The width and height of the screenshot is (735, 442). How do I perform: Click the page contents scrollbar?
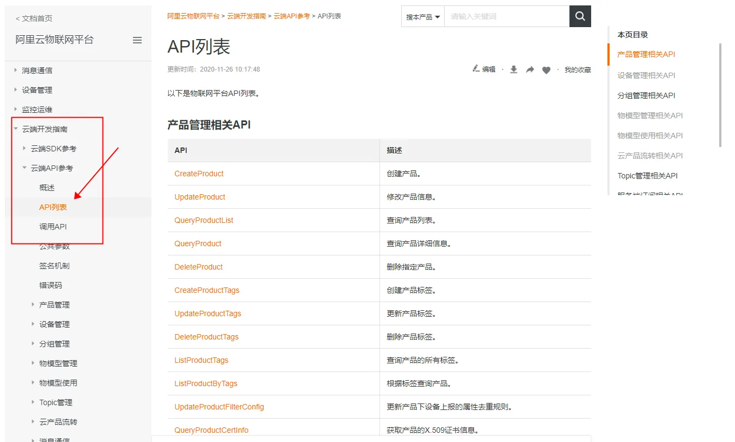pyautogui.click(x=720, y=95)
